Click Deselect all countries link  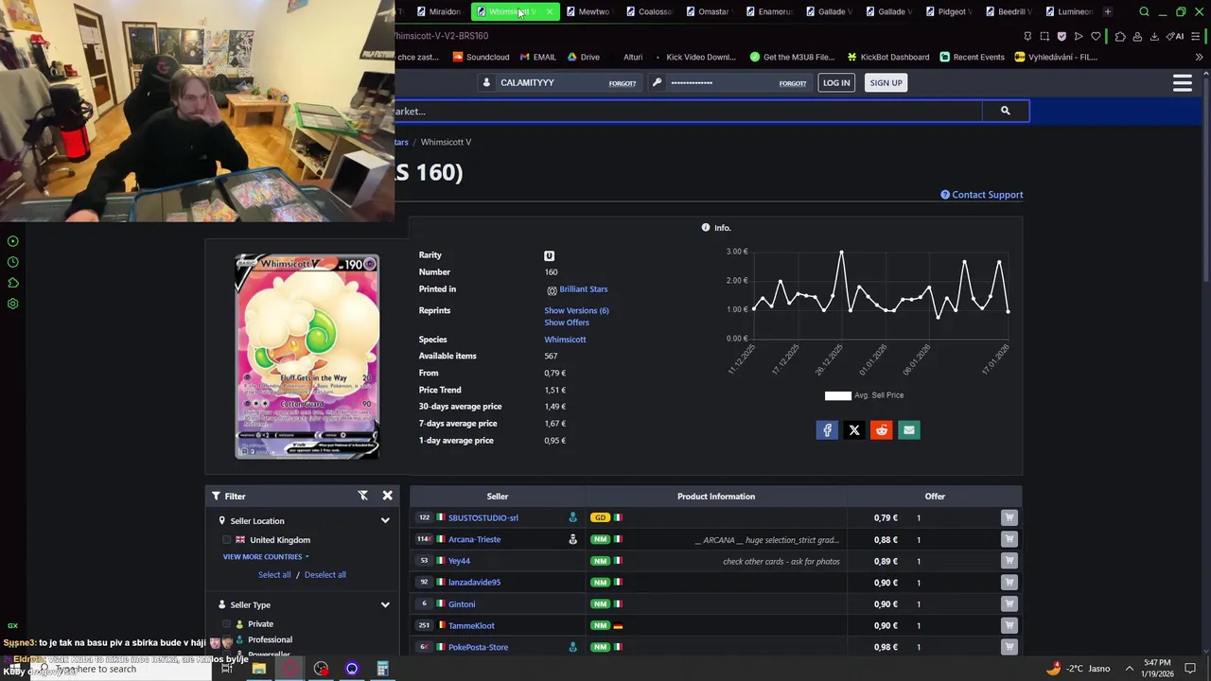click(x=325, y=575)
